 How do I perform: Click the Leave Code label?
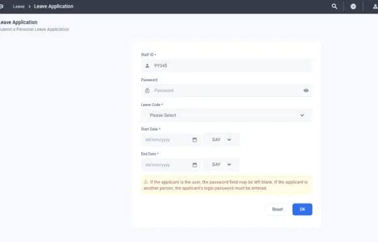pyautogui.click(x=151, y=105)
